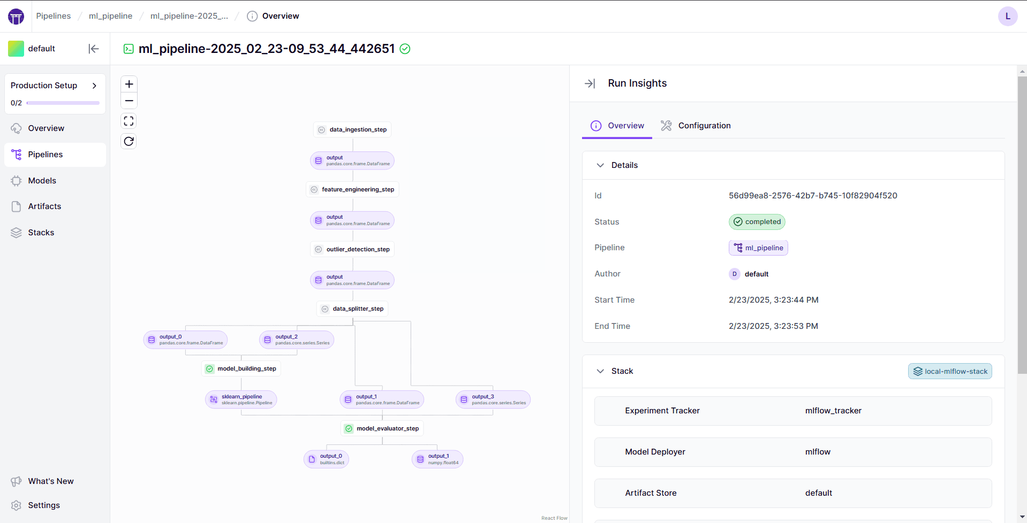Click the Production Setup progress bar
This screenshot has height=523, width=1027.
[x=63, y=103]
